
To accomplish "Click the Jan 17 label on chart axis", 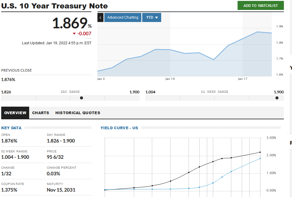I will 242,79.
